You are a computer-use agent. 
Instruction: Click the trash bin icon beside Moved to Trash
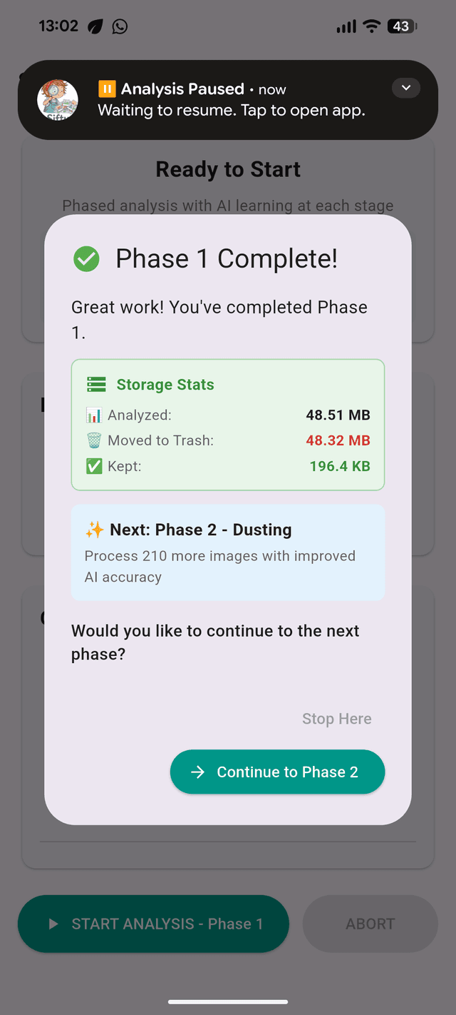click(x=93, y=440)
